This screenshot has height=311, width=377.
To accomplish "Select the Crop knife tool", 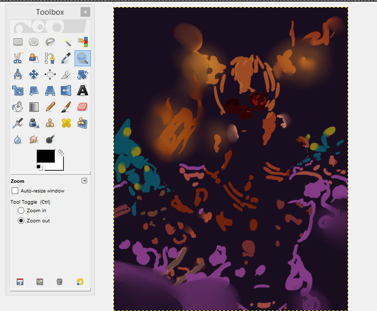I will click(66, 74).
